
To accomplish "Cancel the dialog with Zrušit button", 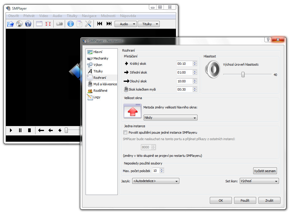I will pyautogui.click(x=269, y=201).
